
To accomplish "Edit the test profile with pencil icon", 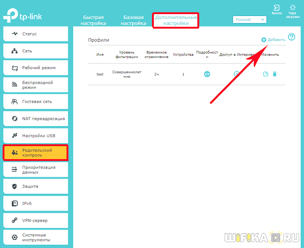I will click(265, 74).
